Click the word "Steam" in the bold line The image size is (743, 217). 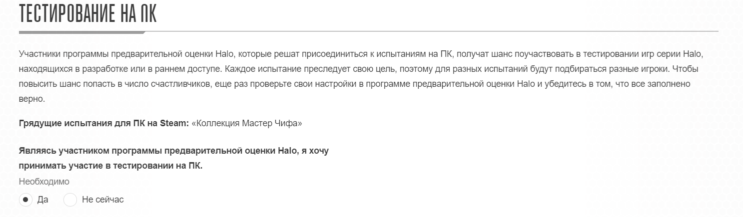click(x=173, y=123)
